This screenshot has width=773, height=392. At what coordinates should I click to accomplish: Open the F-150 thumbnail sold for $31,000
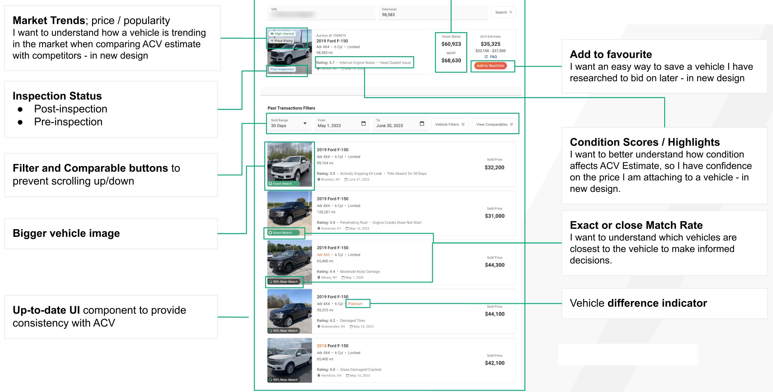click(x=290, y=213)
